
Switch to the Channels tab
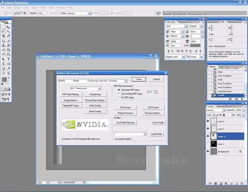click(220, 106)
